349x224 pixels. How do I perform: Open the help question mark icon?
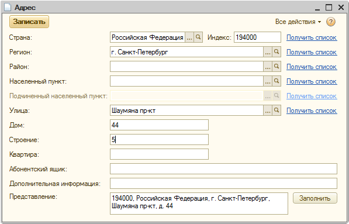tap(331, 22)
